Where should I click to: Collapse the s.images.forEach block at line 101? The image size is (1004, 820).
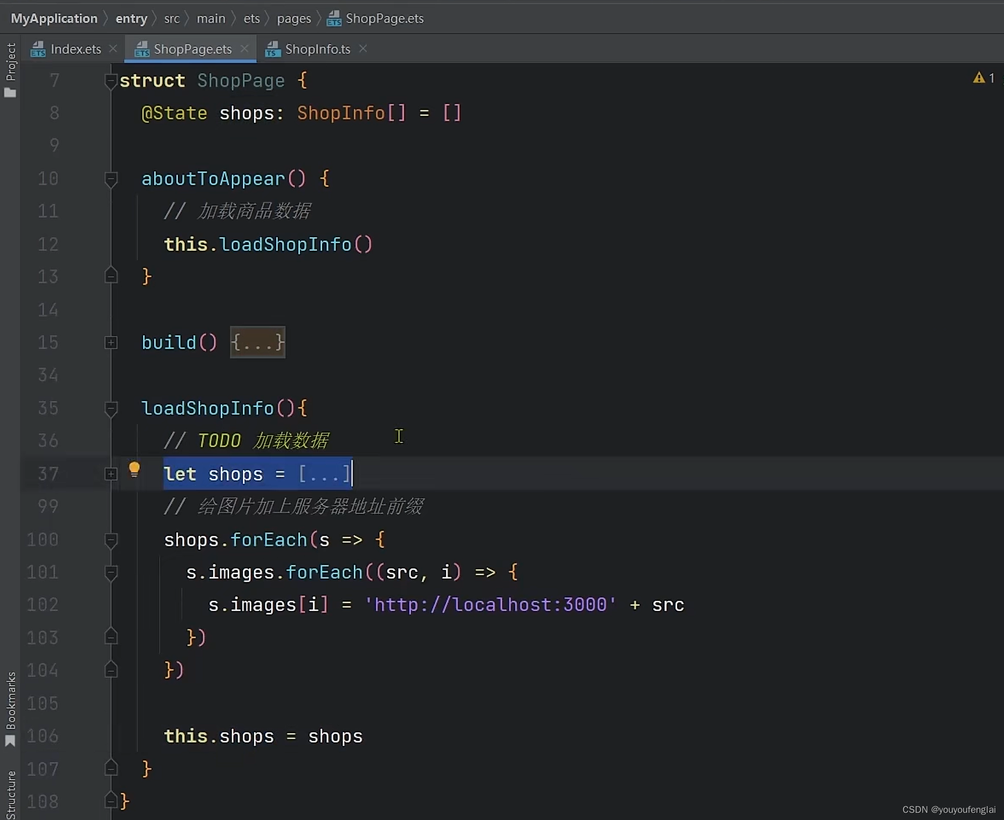pyautogui.click(x=111, y=573)
